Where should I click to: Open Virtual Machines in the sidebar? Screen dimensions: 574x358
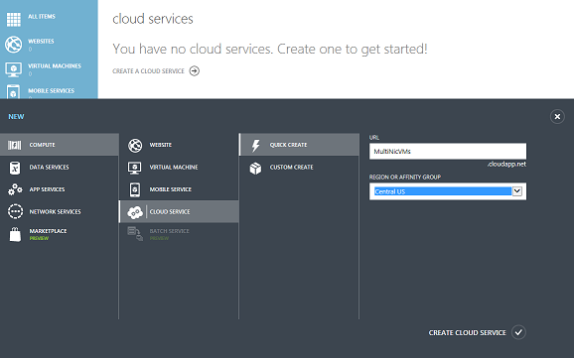pyautogui.click(x=55, y=66)
